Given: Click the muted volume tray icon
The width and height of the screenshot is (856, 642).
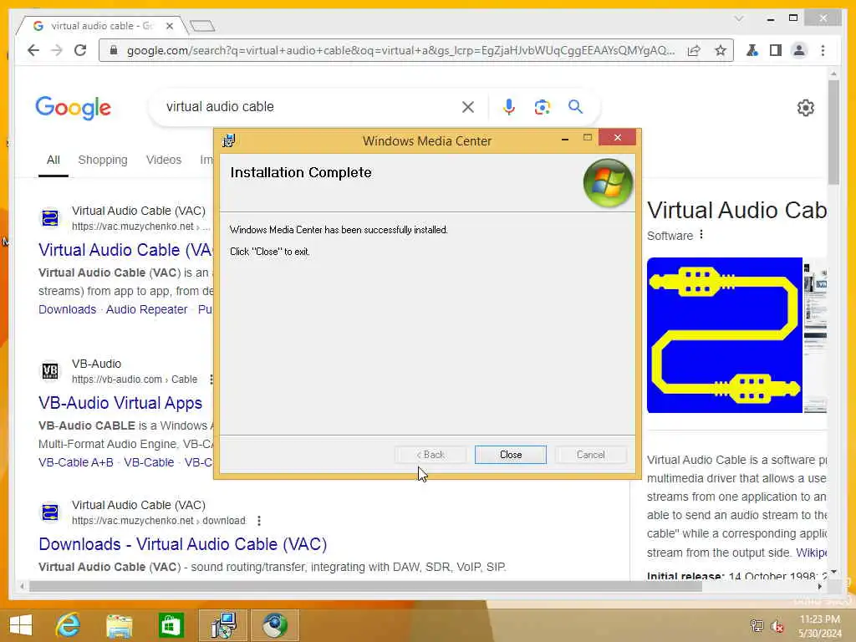Looking at the screenshot, I should tap(777, 626).
